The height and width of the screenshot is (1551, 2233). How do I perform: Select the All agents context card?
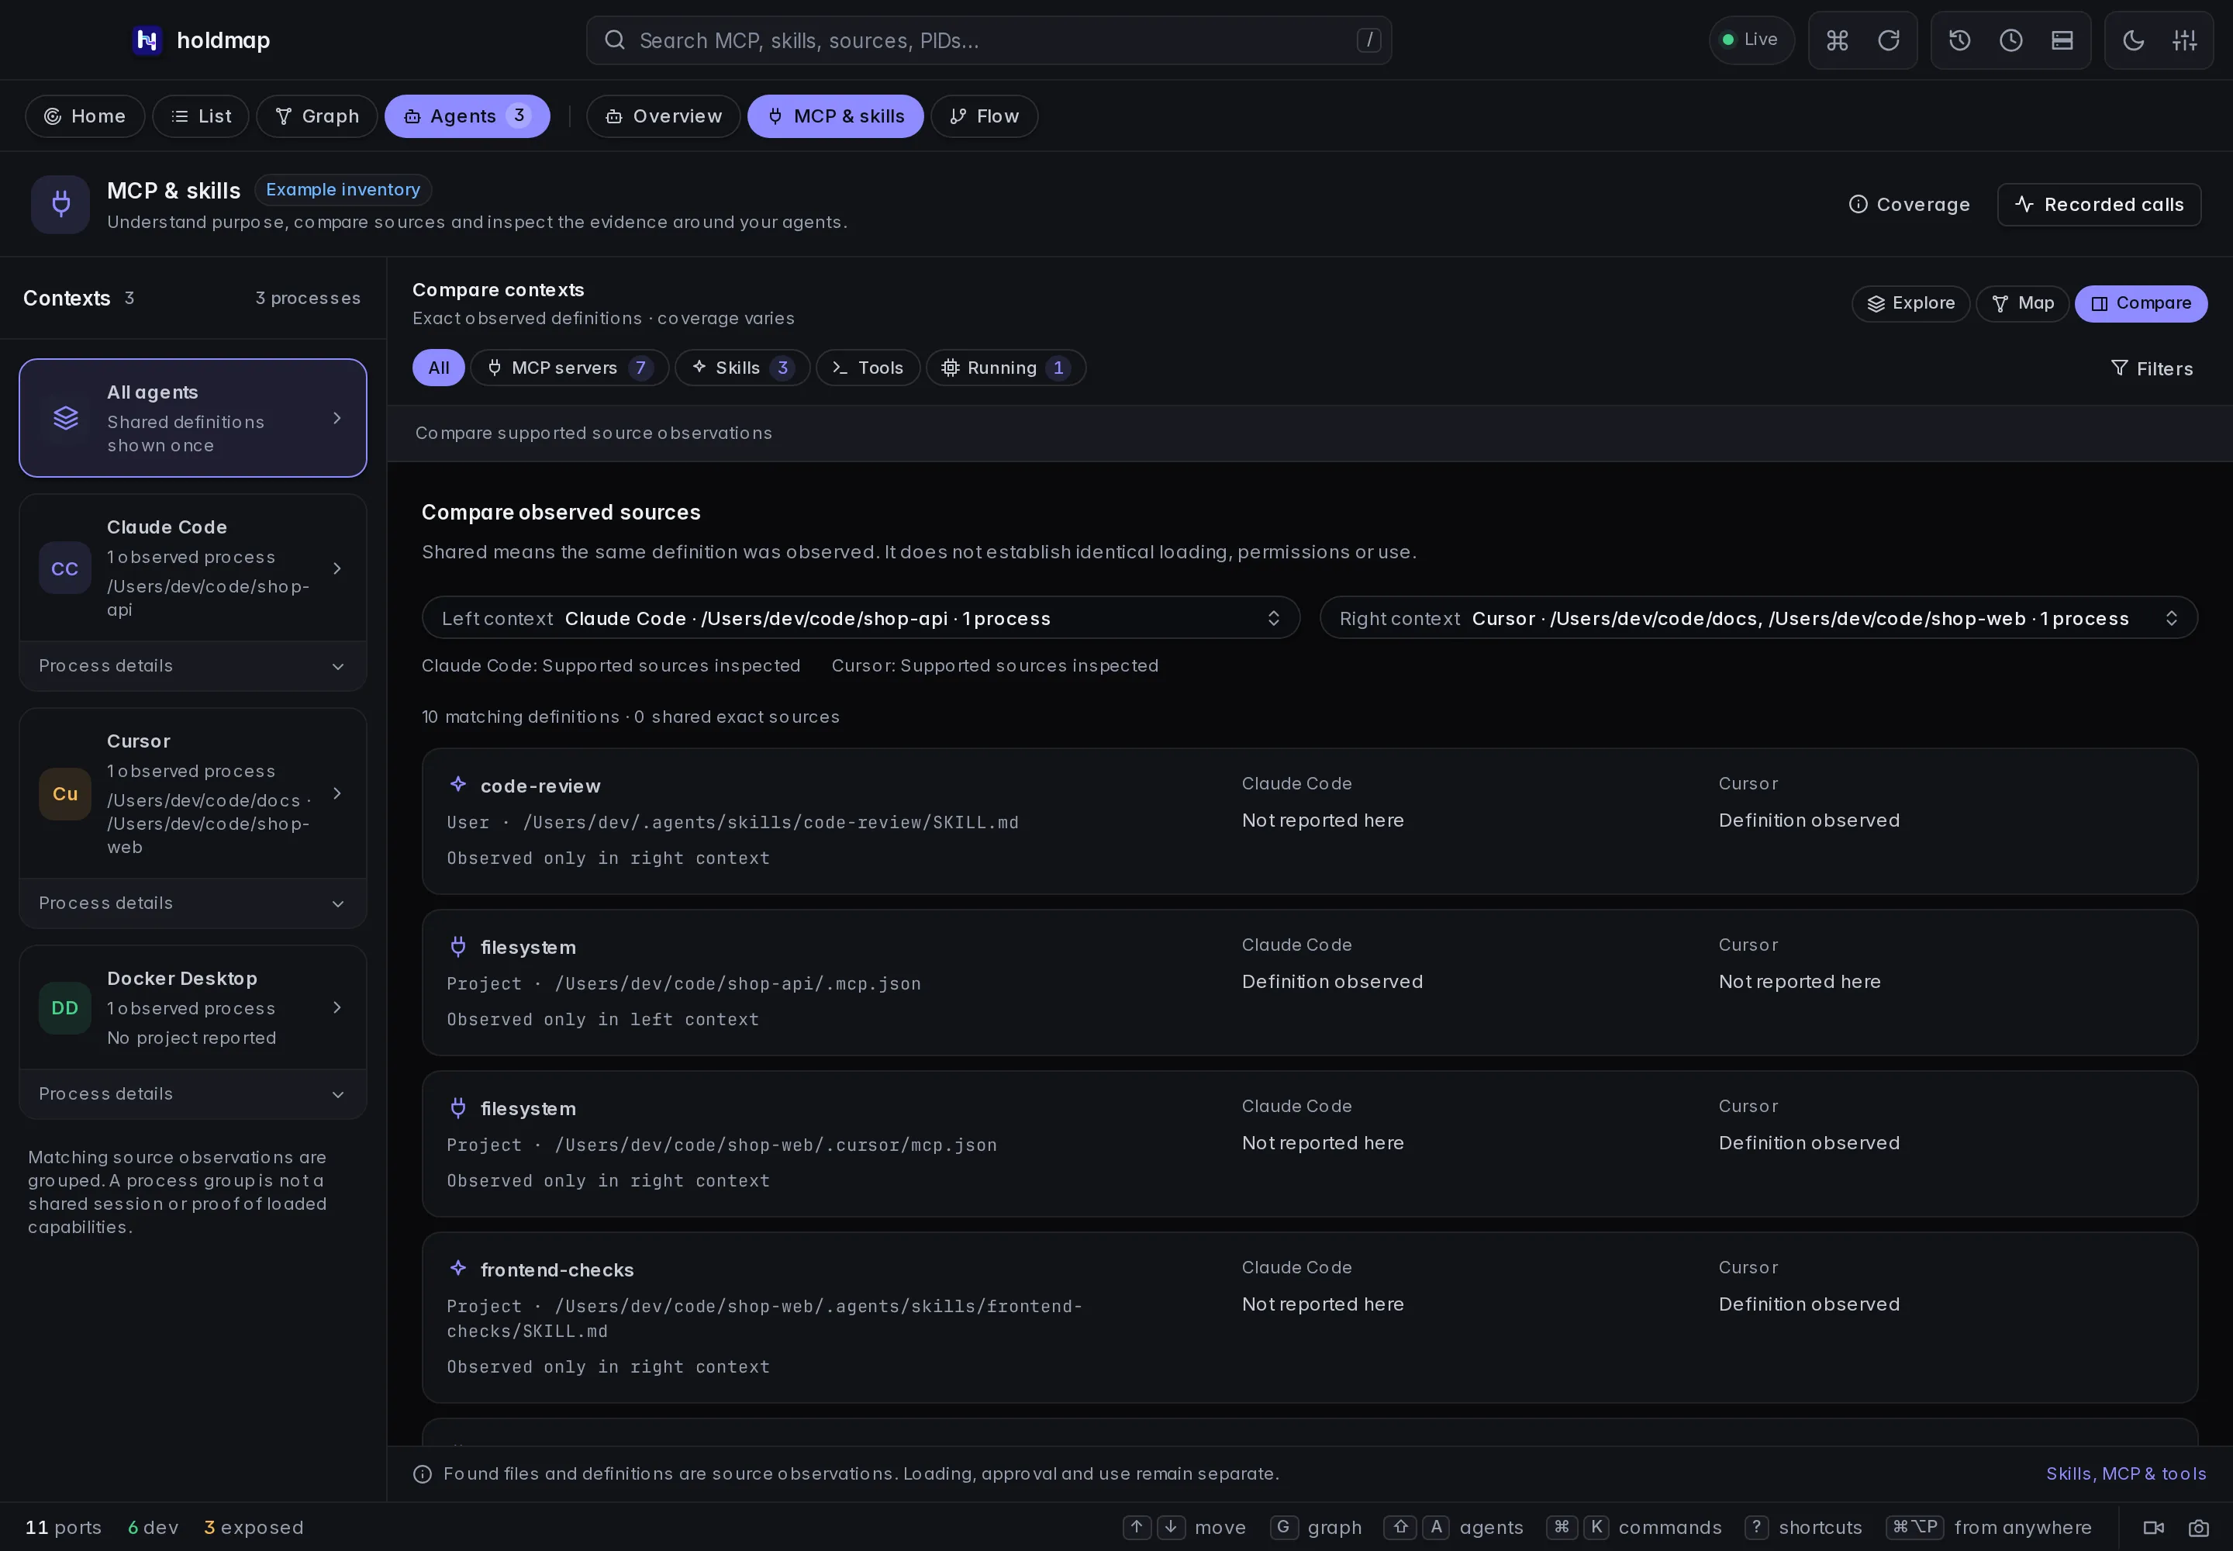coord(192,418)
